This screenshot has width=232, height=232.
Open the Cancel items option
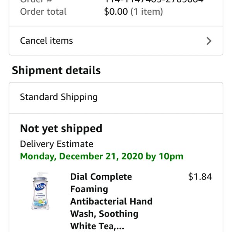(x=116, y=41)
